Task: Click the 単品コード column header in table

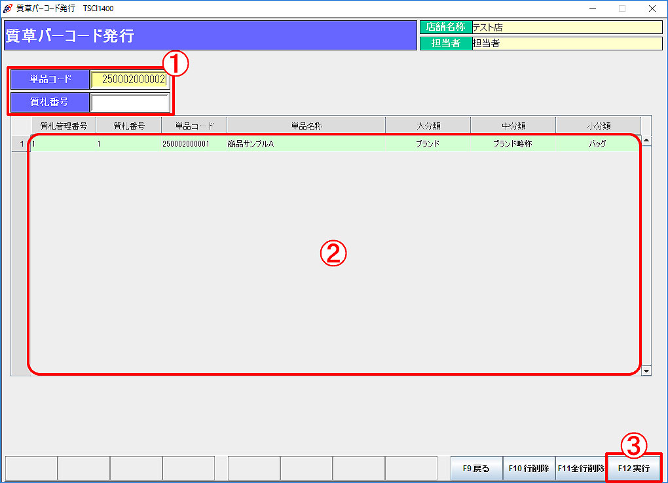Action: [195, 126]
